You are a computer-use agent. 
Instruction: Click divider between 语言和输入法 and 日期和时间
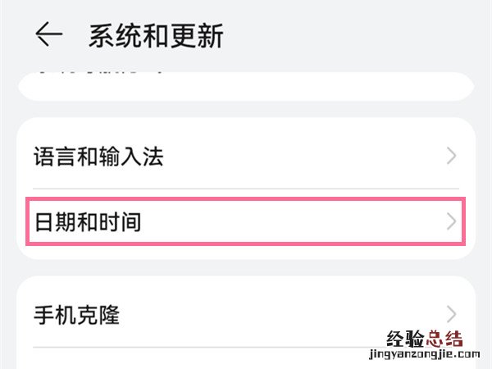pyautogui.click(x=246, y=189)
